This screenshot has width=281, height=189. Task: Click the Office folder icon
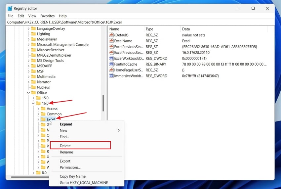coord(33,93)
